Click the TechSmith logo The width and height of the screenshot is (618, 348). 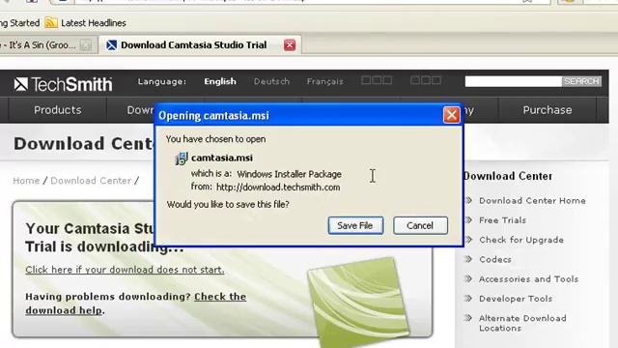[x=63, y=84]
